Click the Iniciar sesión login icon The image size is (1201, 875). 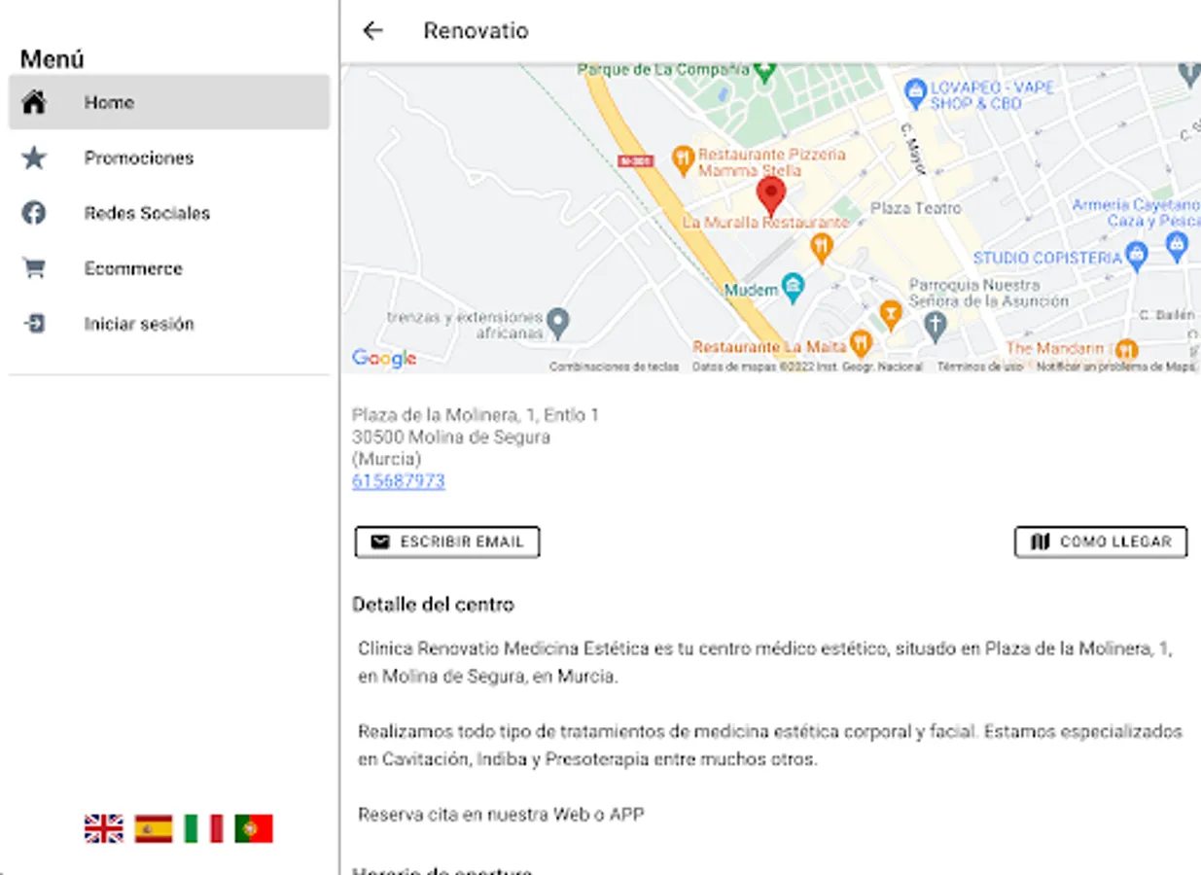coord(34,324)
